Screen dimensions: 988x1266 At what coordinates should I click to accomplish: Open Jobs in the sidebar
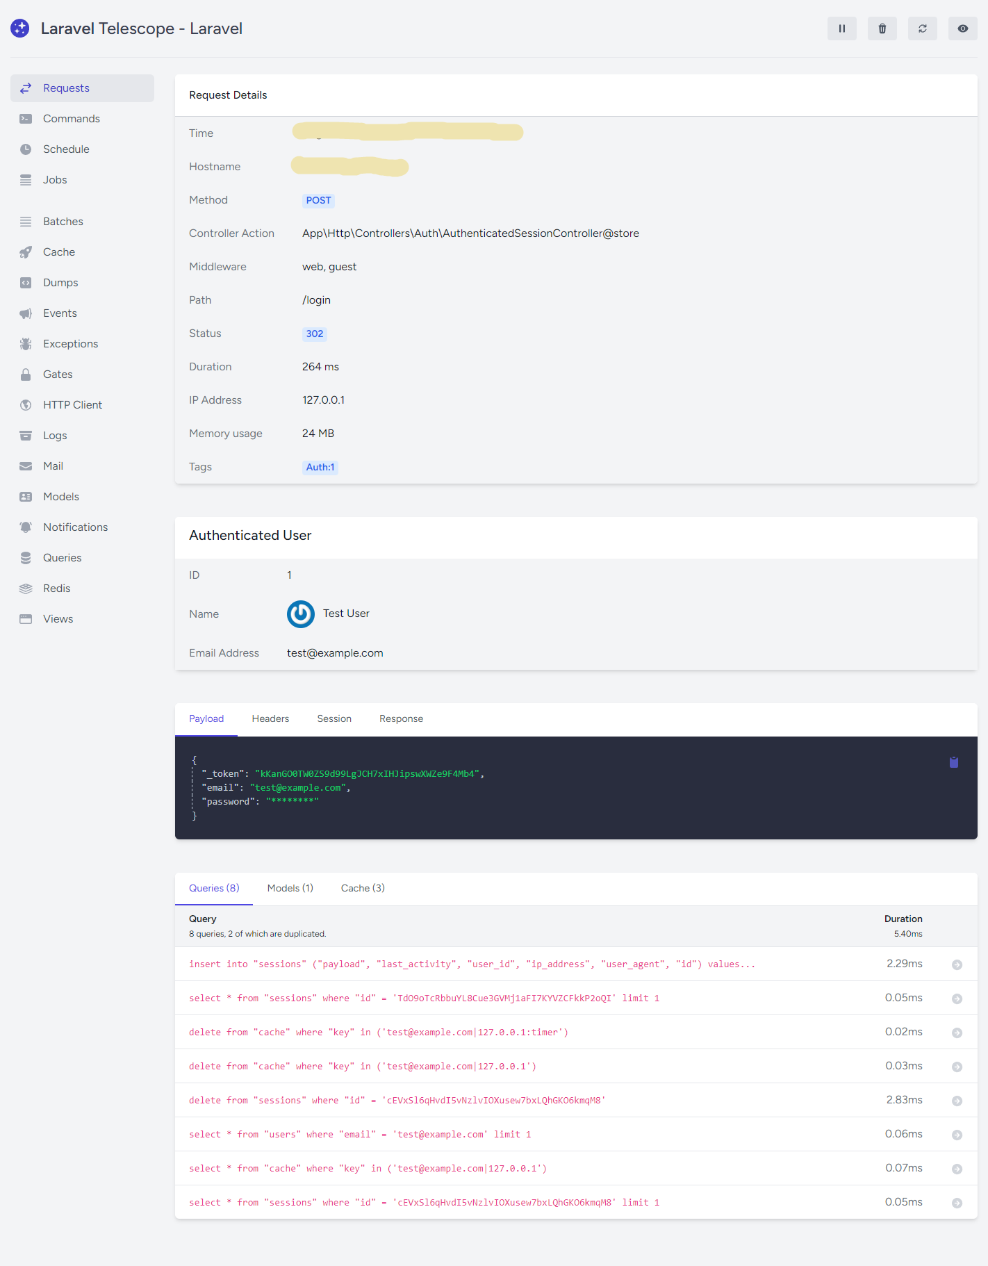pos(82,180)
